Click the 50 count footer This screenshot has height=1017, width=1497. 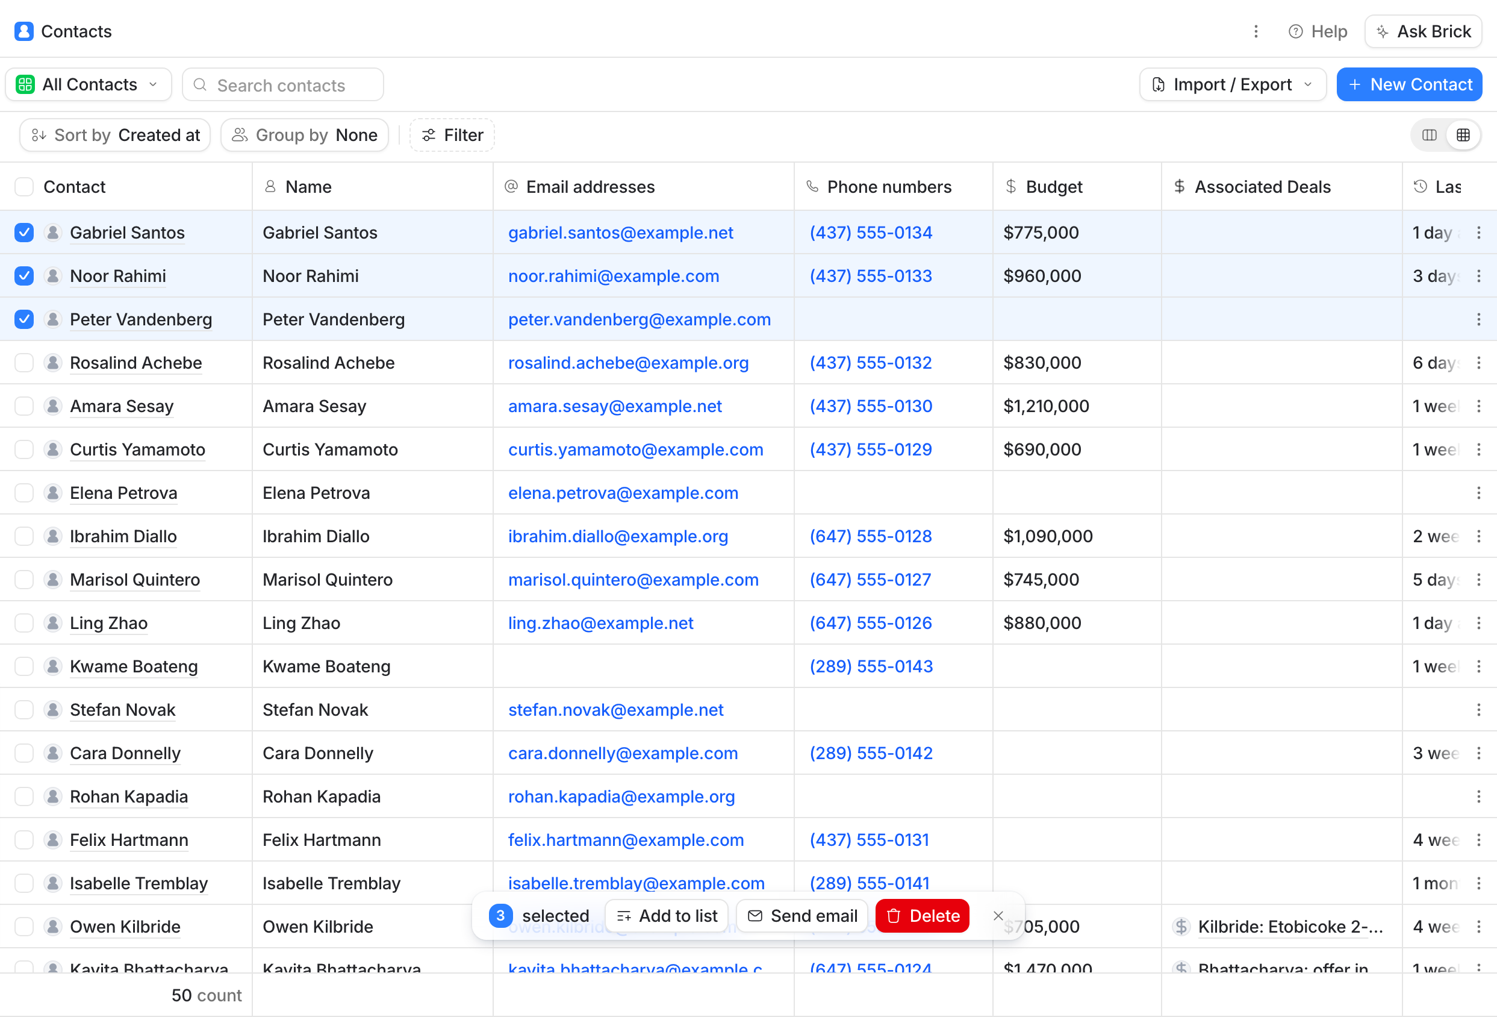click(x=206, y=995)
